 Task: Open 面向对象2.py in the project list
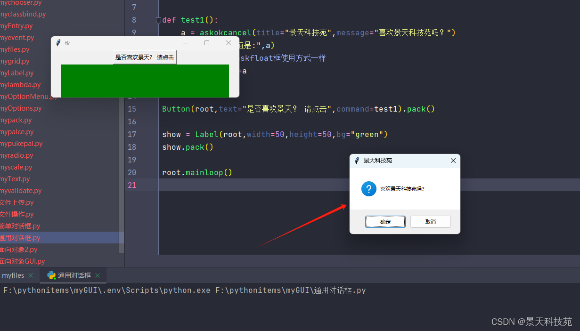[18, 250]
